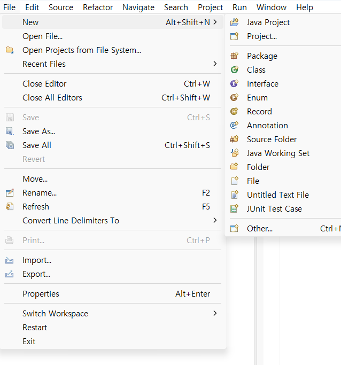The height and width of the screenshot is (365, 341).
Task: Click the F5 shortcut text
Action: (x=206, y=207)
